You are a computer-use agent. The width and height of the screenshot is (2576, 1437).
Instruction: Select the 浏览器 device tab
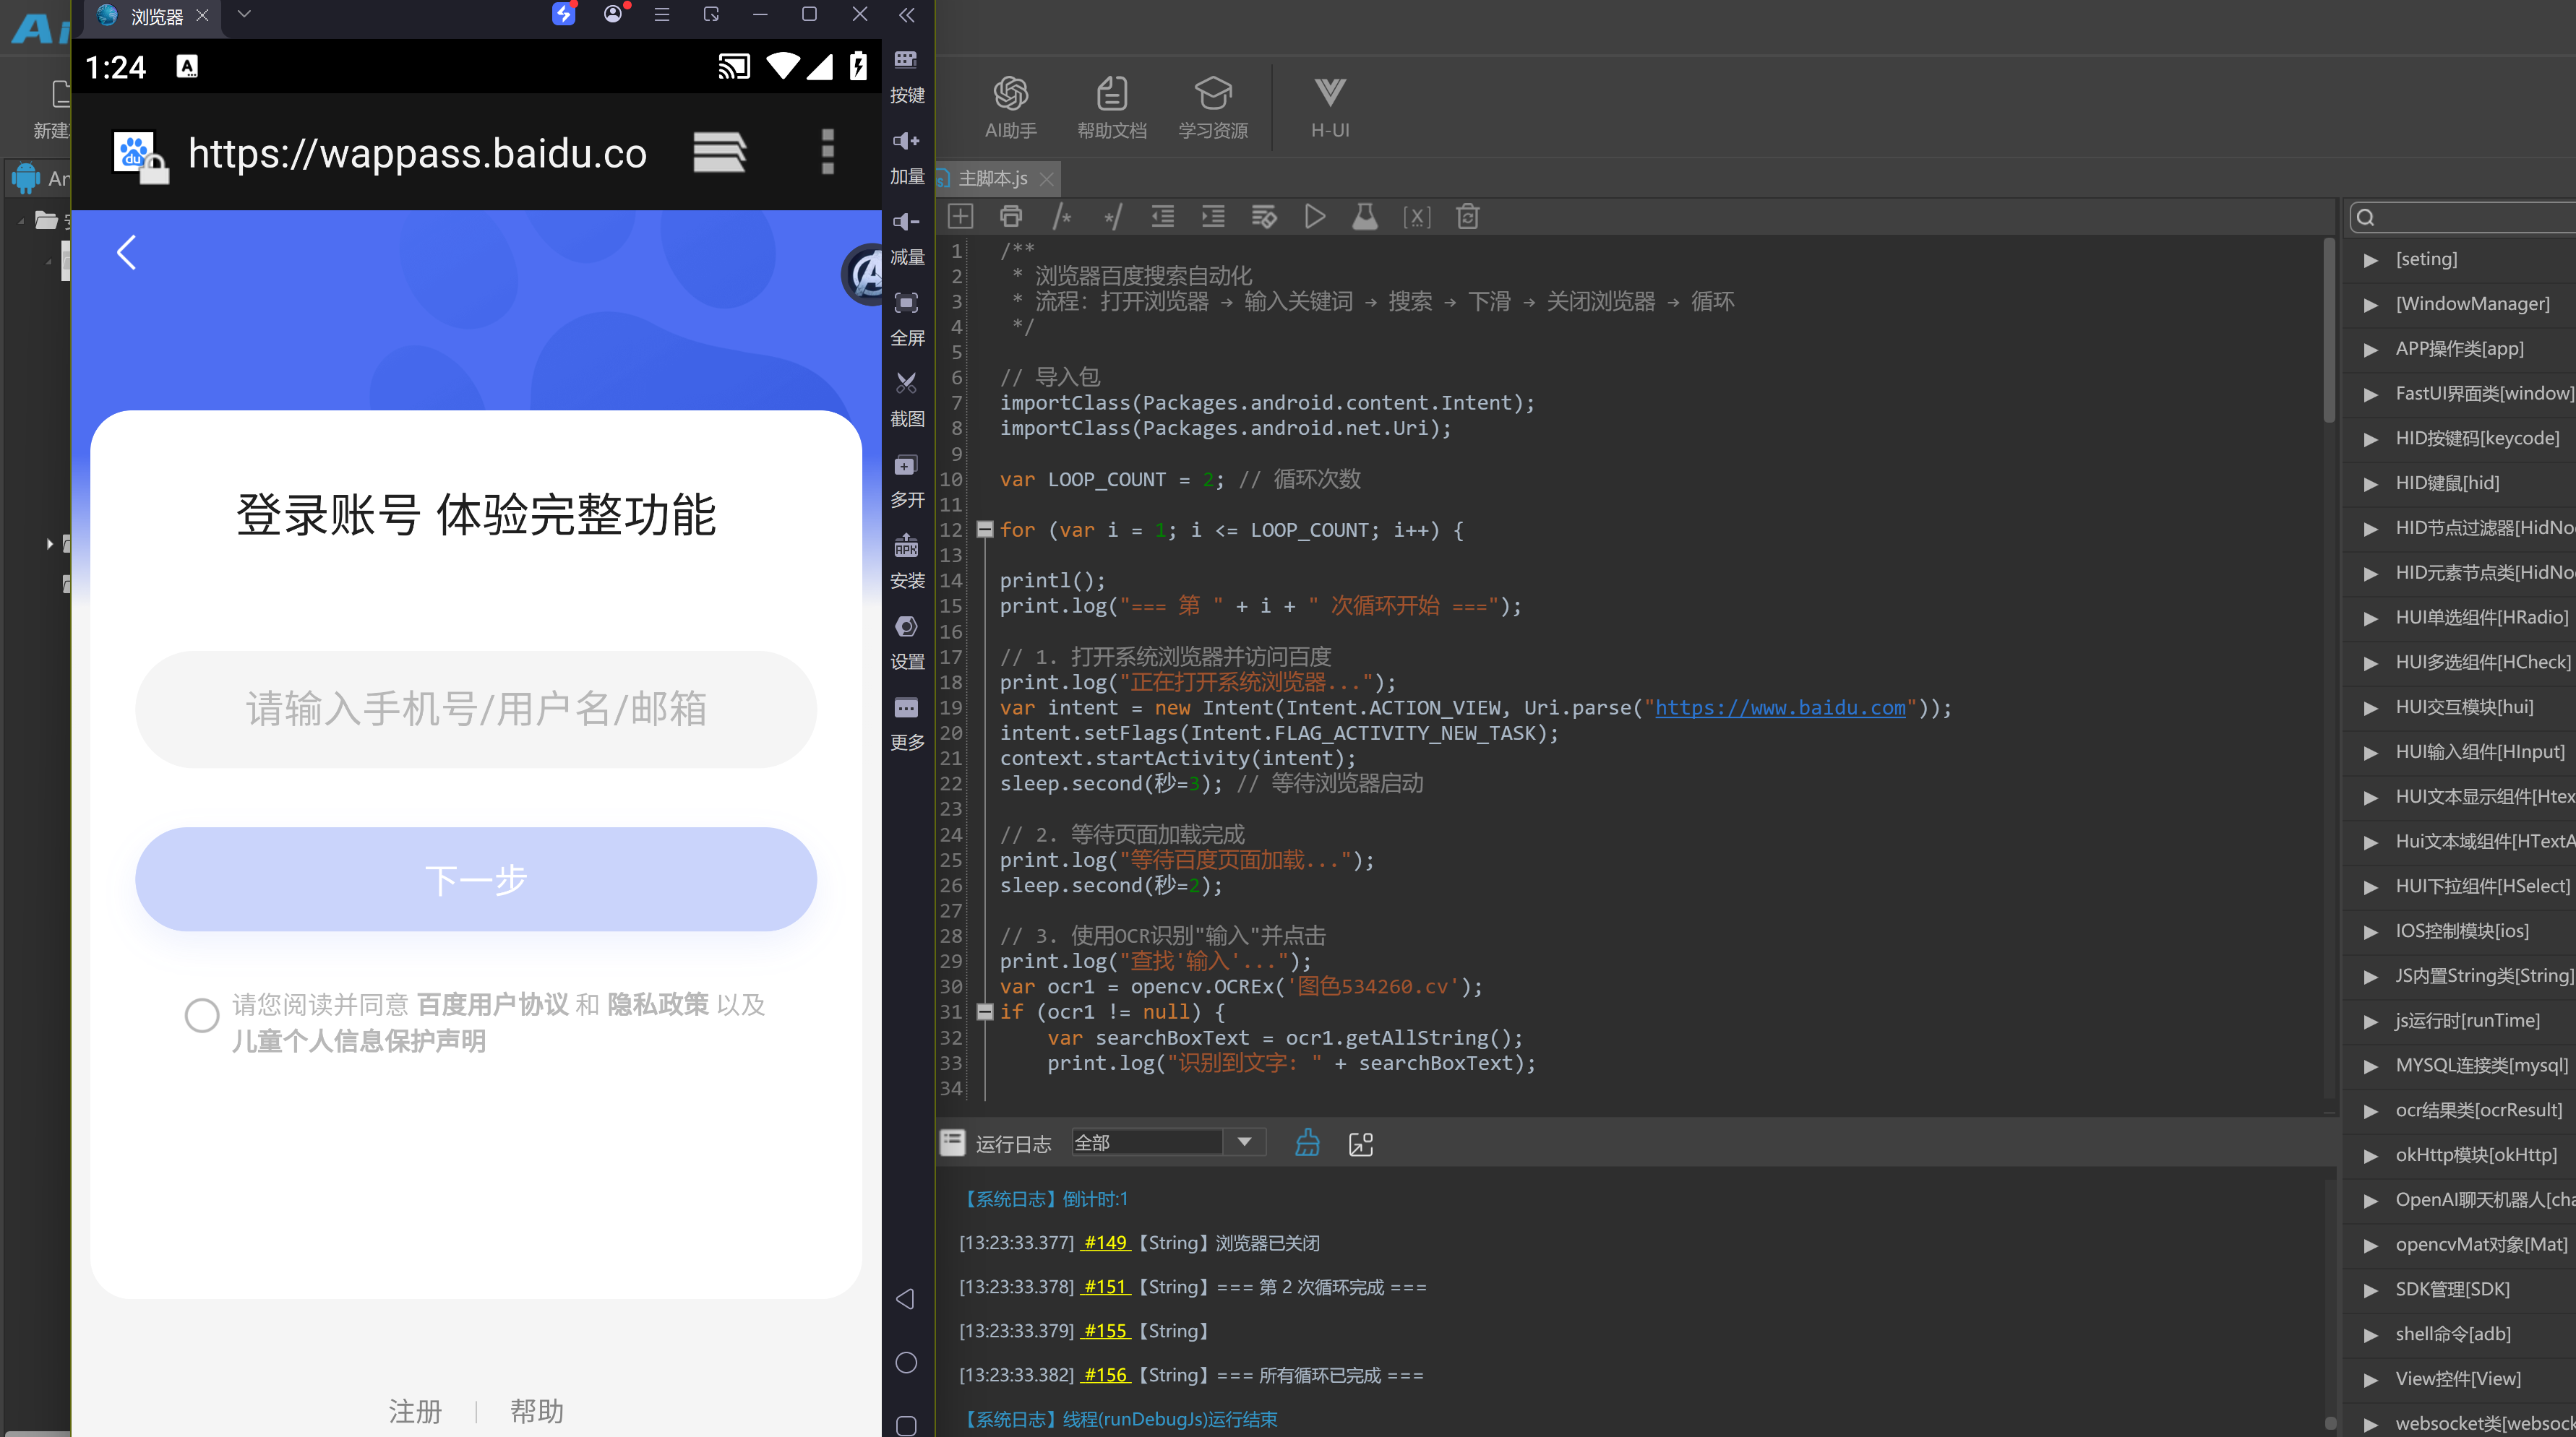(155, 16)
